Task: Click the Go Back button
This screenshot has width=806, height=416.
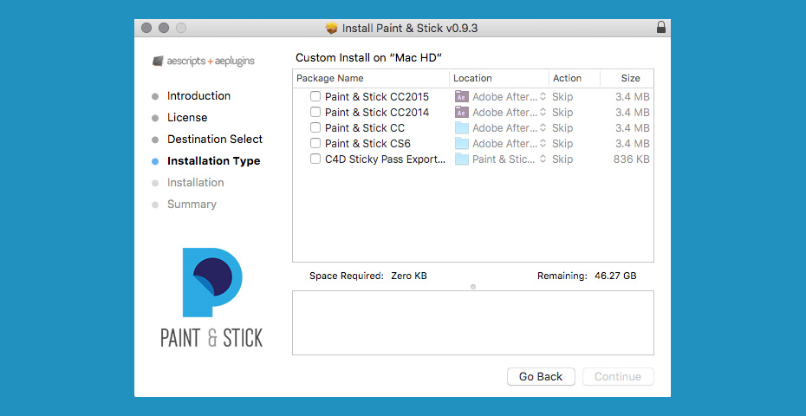Action: tap(541, 376)
